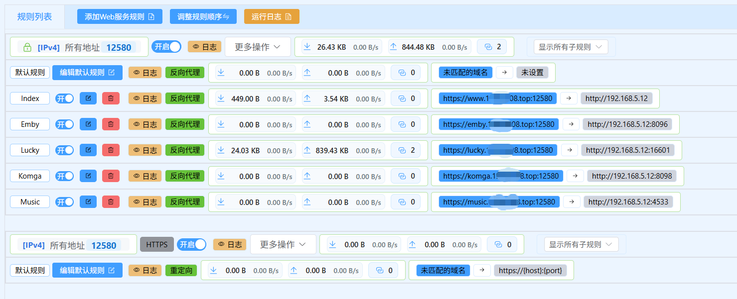Screen dimensions: 737x299
Task: Click connections icon in HTTPS rule header
Action: coord(498,245)
